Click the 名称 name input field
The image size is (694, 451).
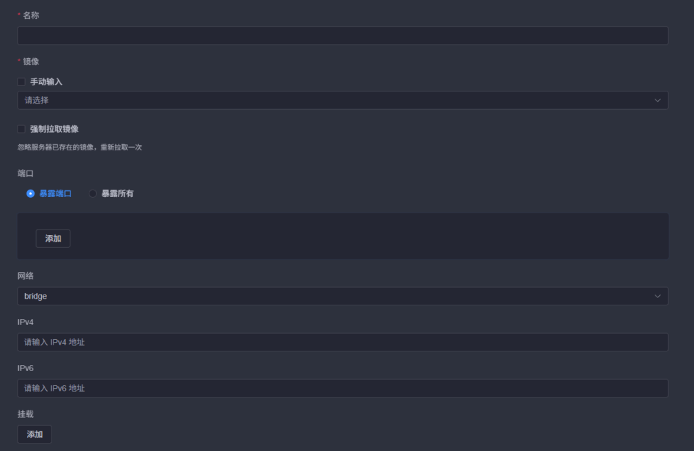tap(342, 36)
